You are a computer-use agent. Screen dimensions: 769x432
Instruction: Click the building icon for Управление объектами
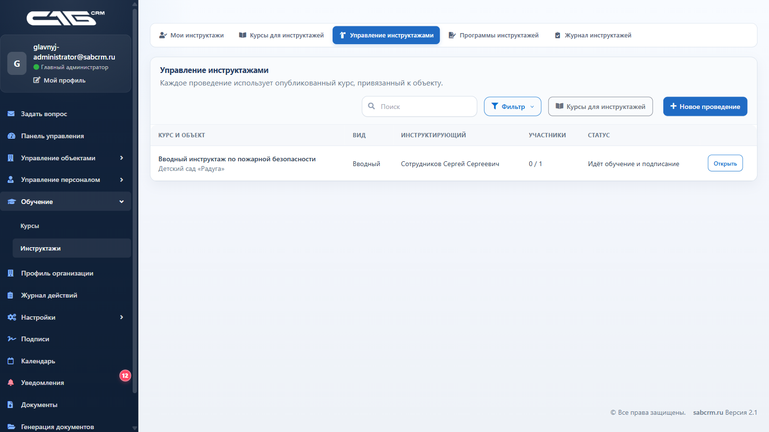pyautogui.click(x=11, y=158)
